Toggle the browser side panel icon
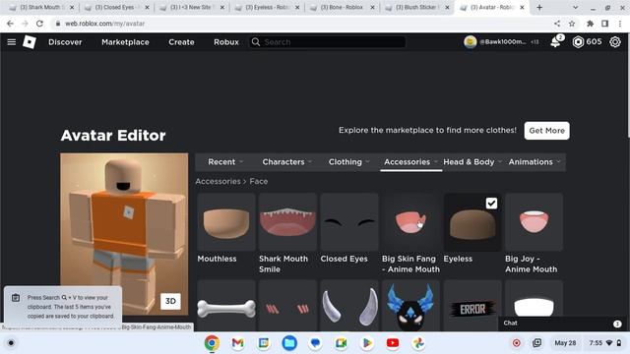This screenshot has height=354, width=630. pos(604,24)
